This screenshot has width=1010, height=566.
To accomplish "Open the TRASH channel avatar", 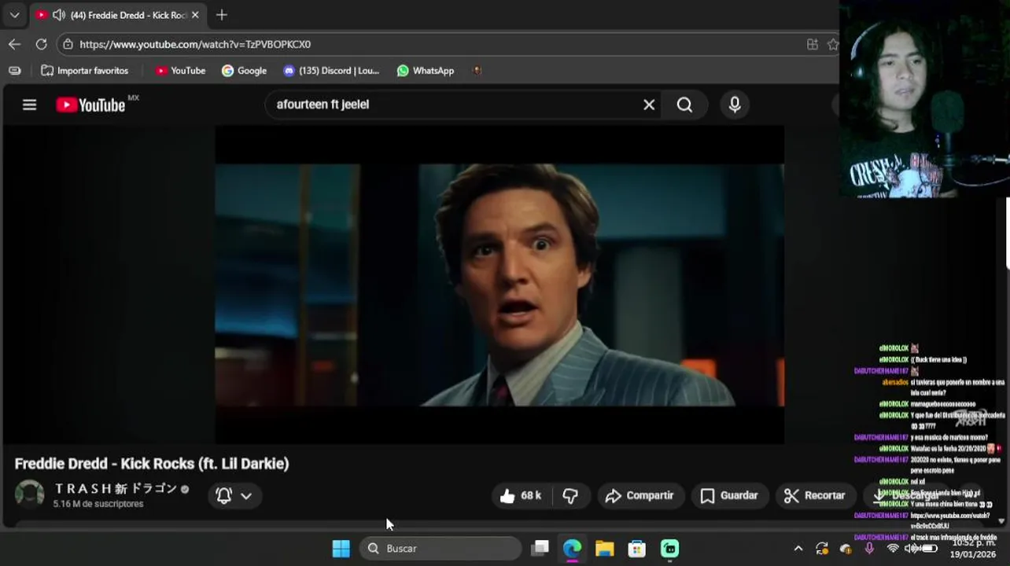I will pyautogui.click(x=30, y=494).
